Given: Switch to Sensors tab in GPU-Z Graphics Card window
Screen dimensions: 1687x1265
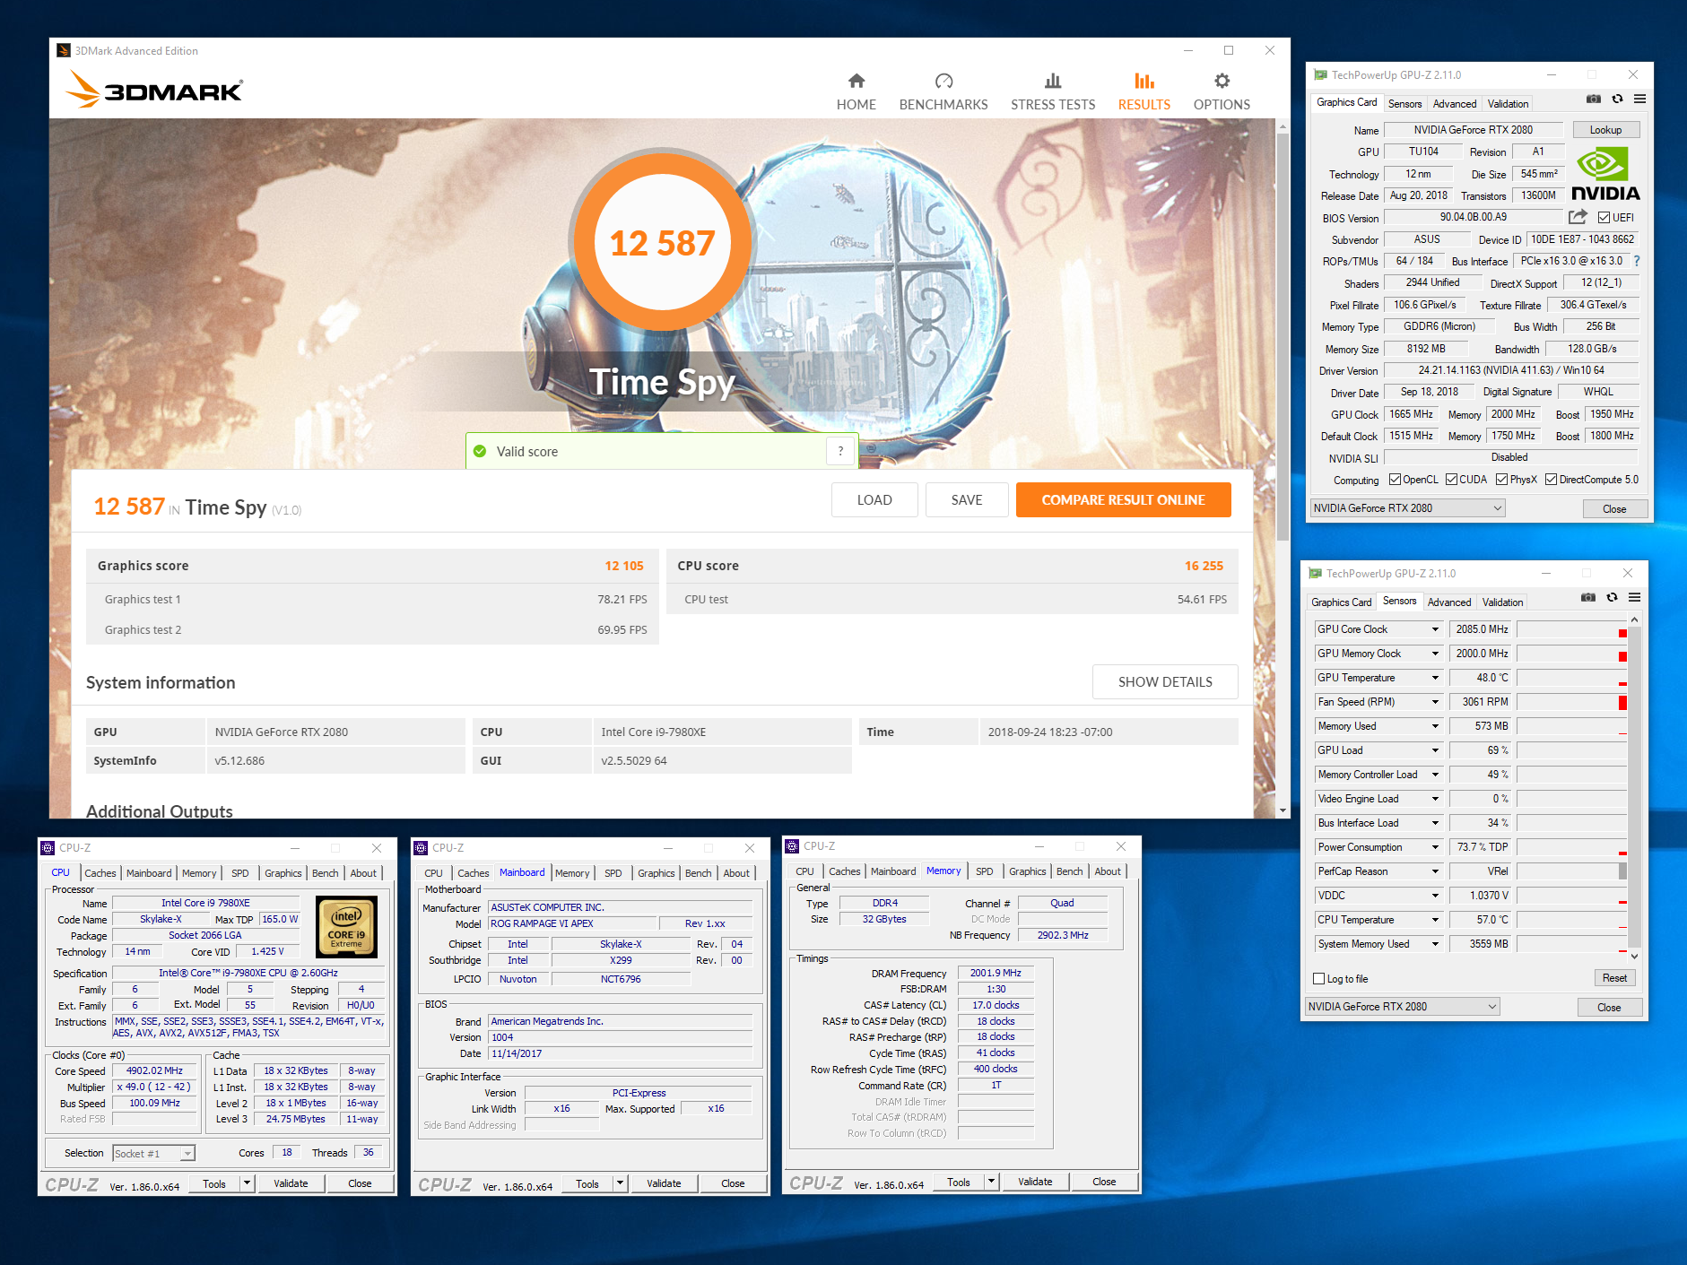Looking at the screenshot, I should (x=1404, y=104).
